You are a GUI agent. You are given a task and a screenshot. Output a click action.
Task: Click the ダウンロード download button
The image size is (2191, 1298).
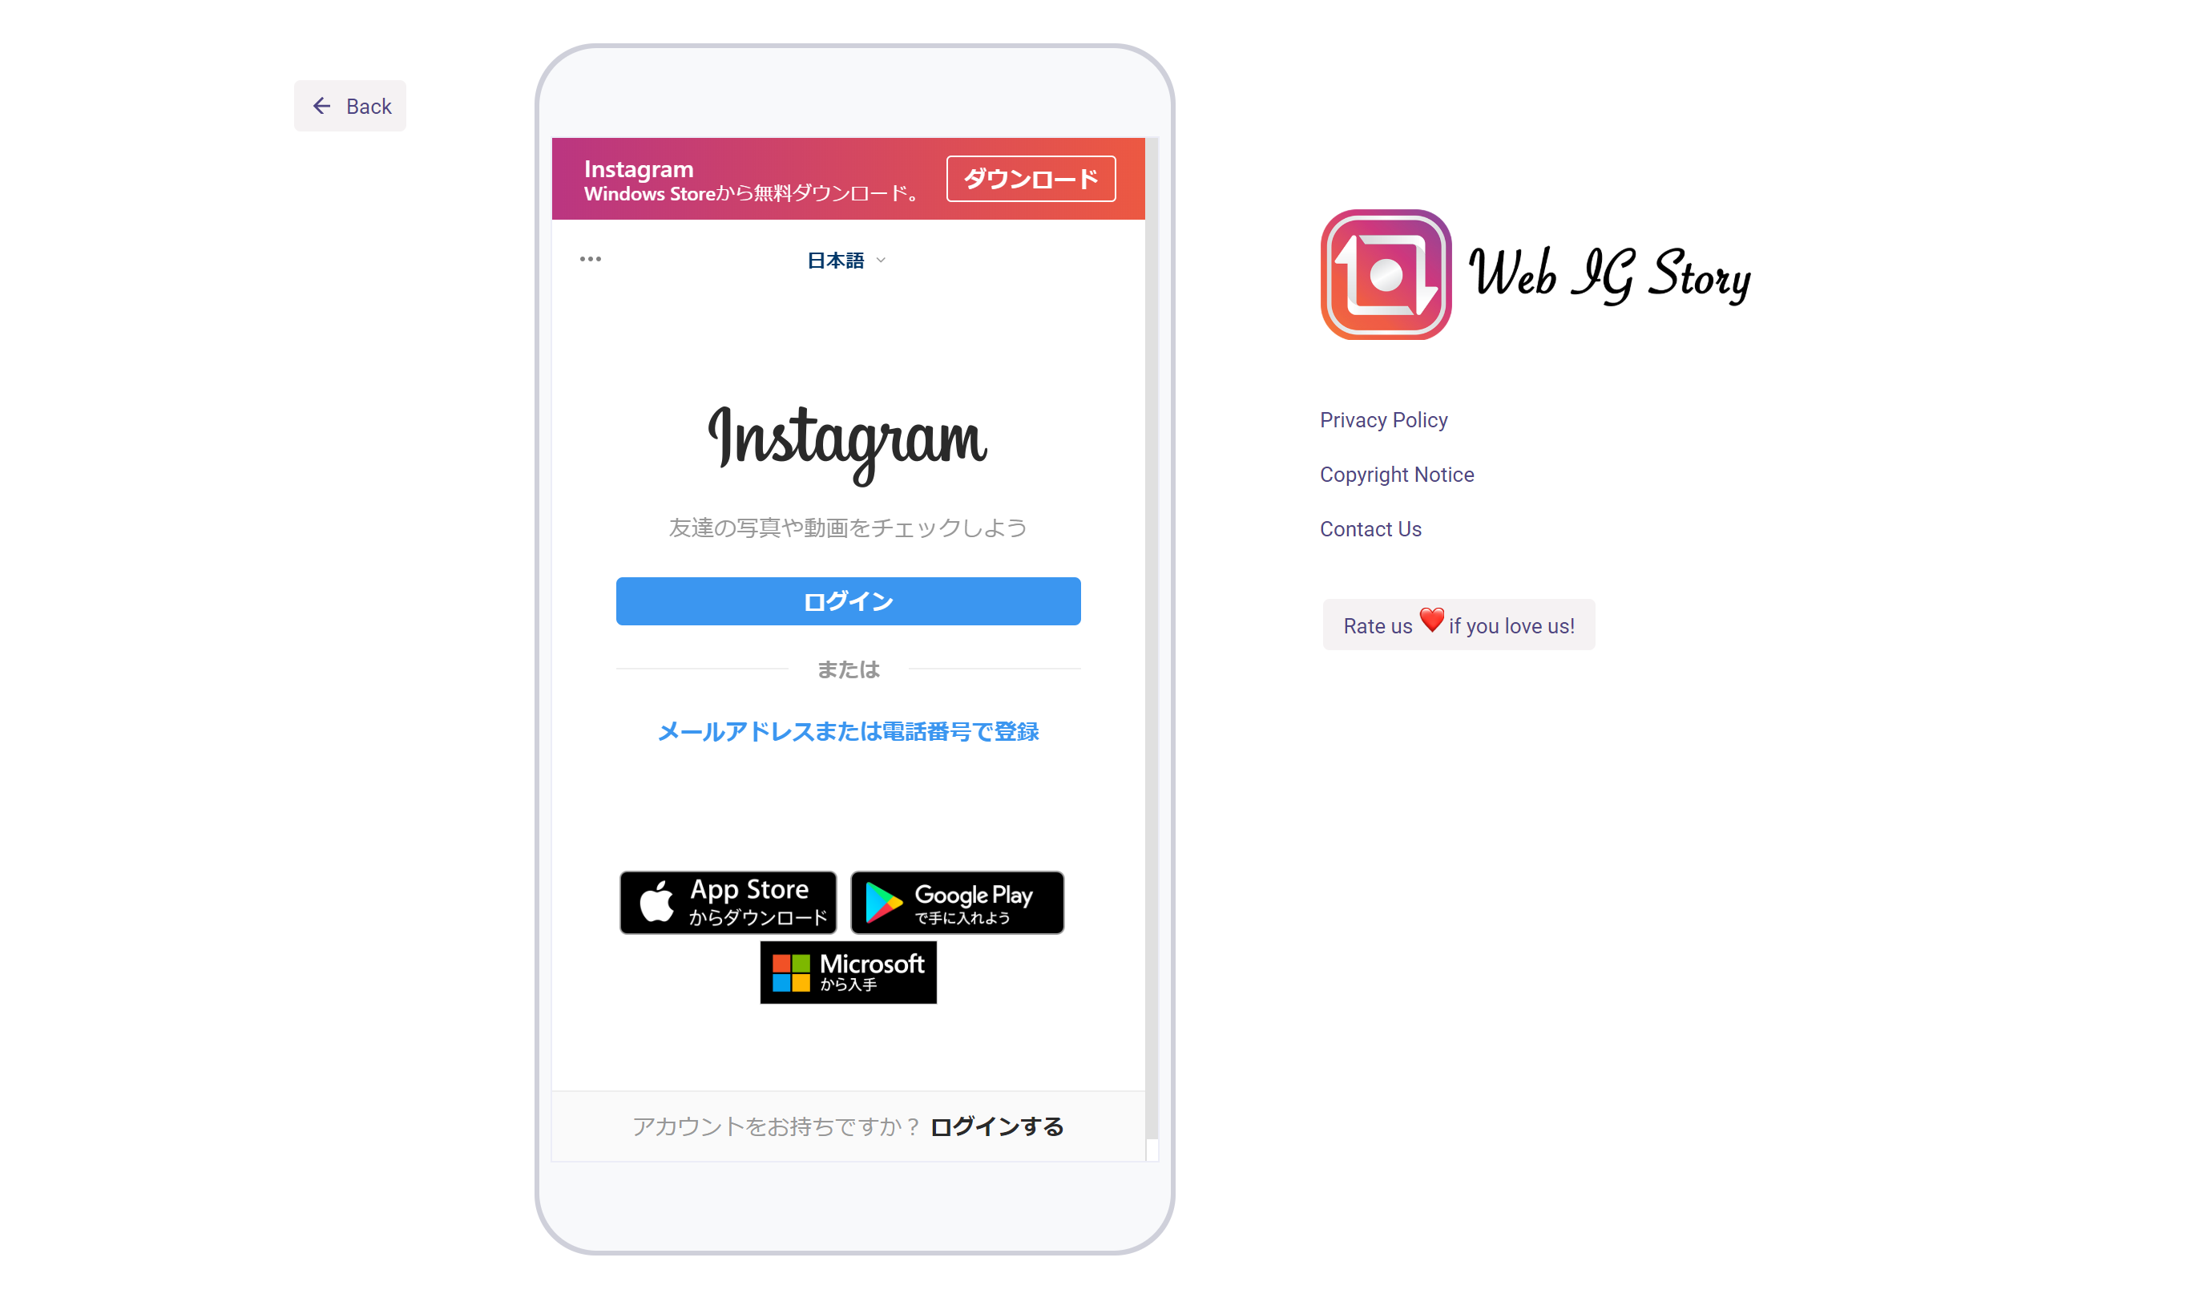pyautogui.click(x=1028, y=176)
